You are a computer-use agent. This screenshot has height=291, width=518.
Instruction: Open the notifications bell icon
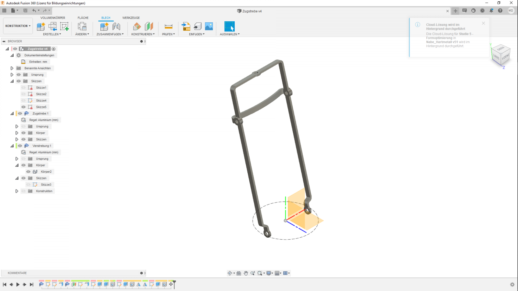[491, 11]
